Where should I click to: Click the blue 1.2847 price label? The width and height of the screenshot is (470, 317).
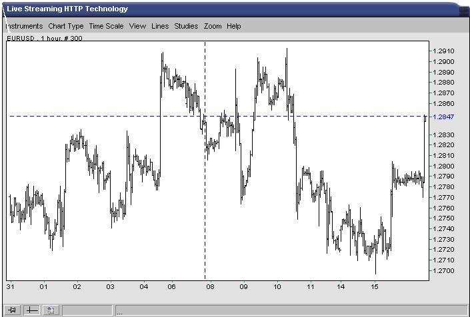pyautogui.click(x=443, y=117)
